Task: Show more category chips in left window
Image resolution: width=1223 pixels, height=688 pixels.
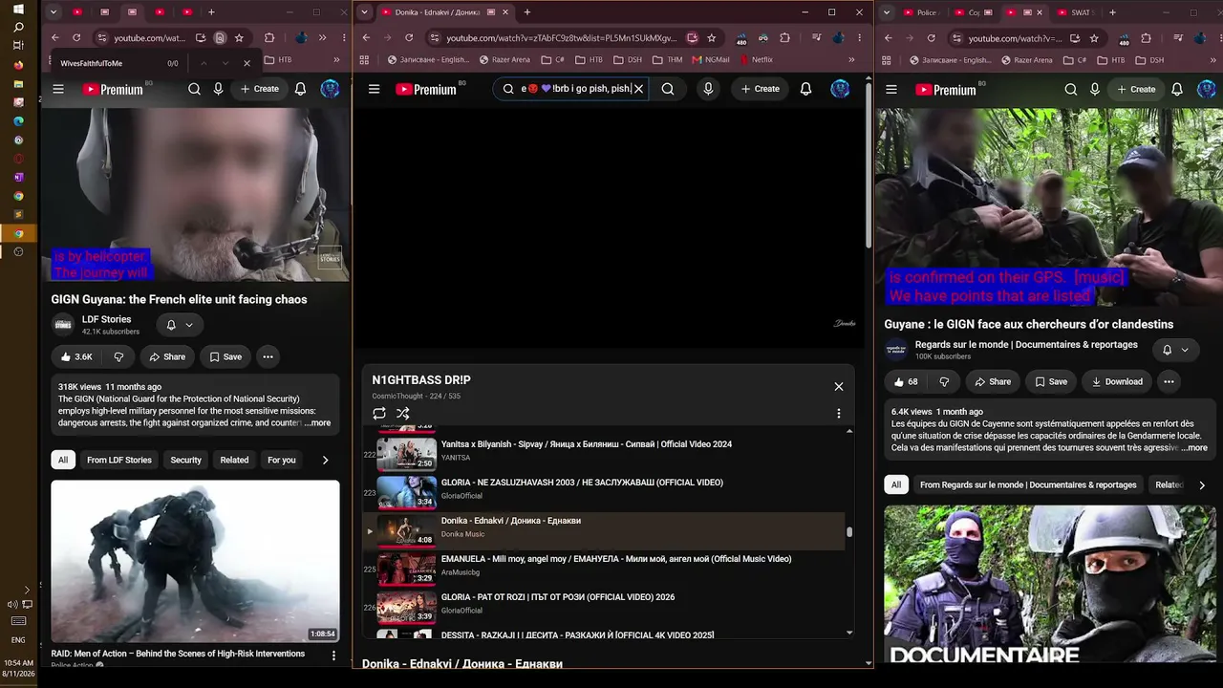Action: [325, 460]
